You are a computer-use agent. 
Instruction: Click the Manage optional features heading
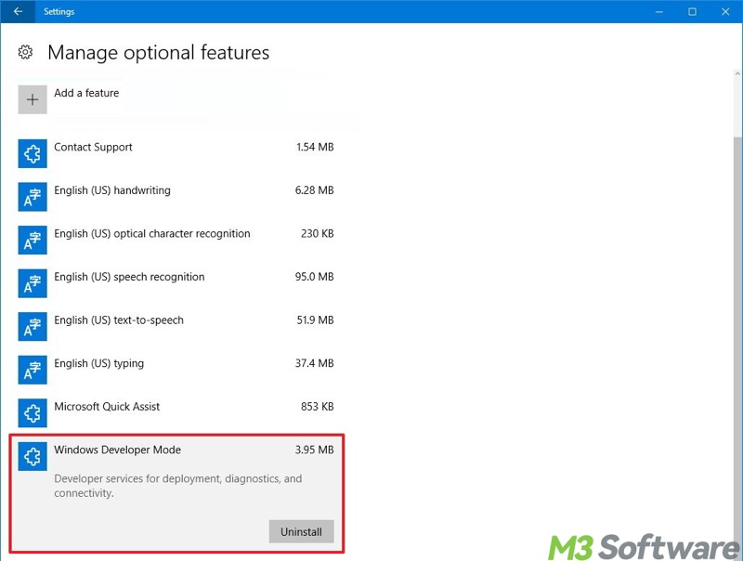159,52
